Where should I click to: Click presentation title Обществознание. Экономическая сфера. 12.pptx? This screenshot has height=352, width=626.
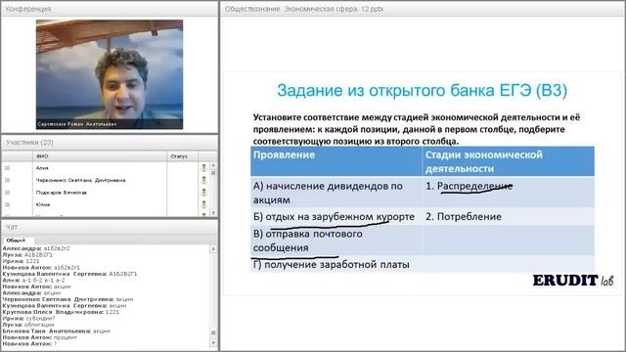tap(304, 9)
